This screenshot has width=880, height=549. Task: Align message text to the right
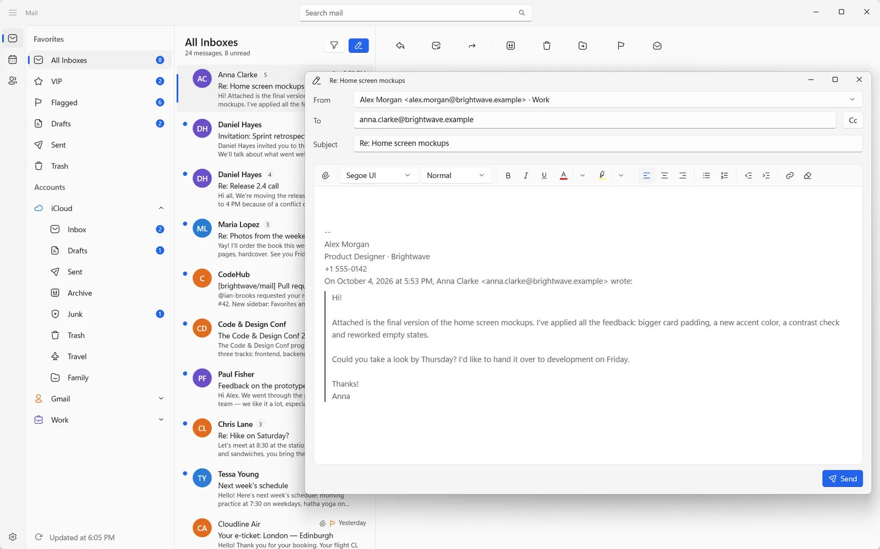(x=683, y=175)
